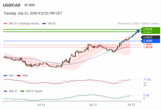Click the MACD blue legend marker
Screen dimensions: 161x109
point(5,91)
